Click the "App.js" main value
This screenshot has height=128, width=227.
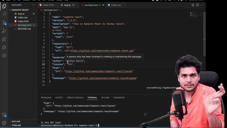coord(68,27)
